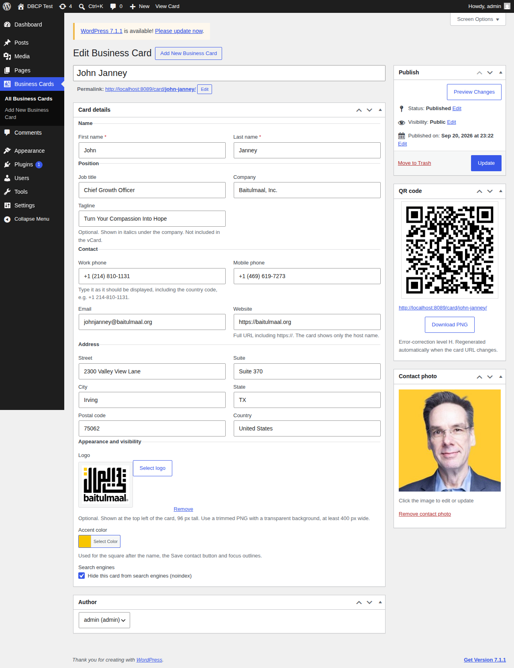Collapse the Author panel
Viewport: 514px width, 668px height.
pos(380,602)
